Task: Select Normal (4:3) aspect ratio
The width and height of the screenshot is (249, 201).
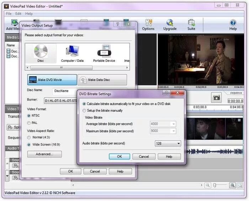Action: (x=29, y=138)
